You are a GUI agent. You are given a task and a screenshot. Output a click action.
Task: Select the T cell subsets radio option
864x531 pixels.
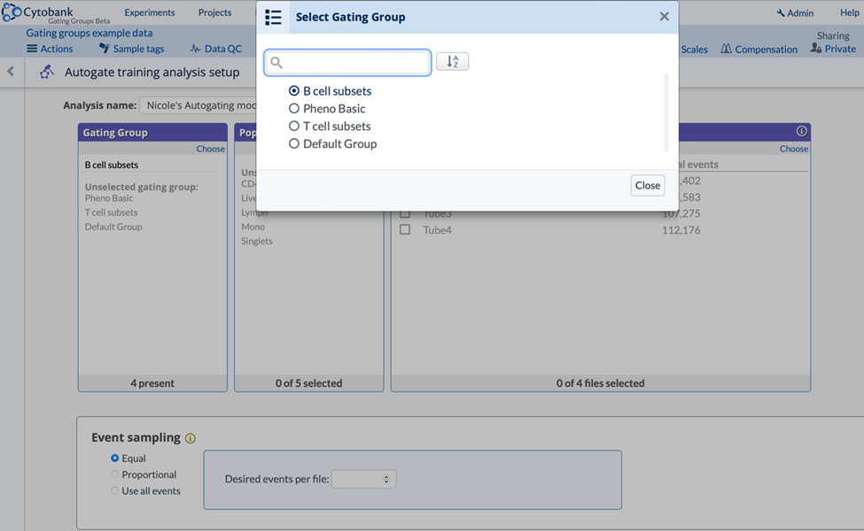click(x=294, y=127)
